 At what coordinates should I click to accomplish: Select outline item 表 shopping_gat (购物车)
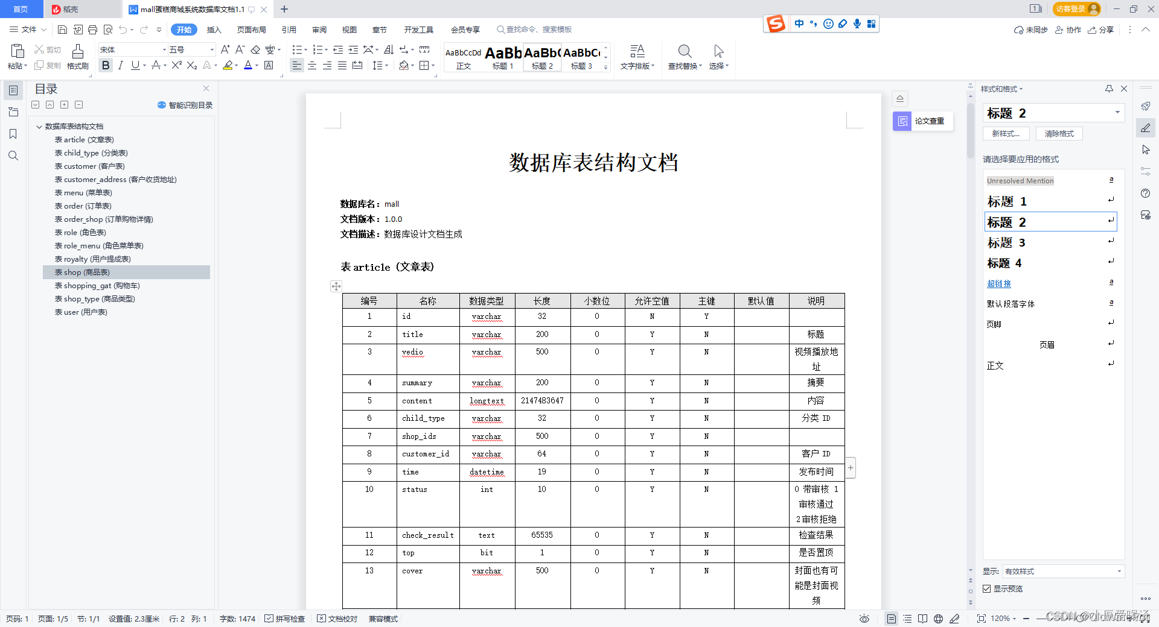(97, 285)
